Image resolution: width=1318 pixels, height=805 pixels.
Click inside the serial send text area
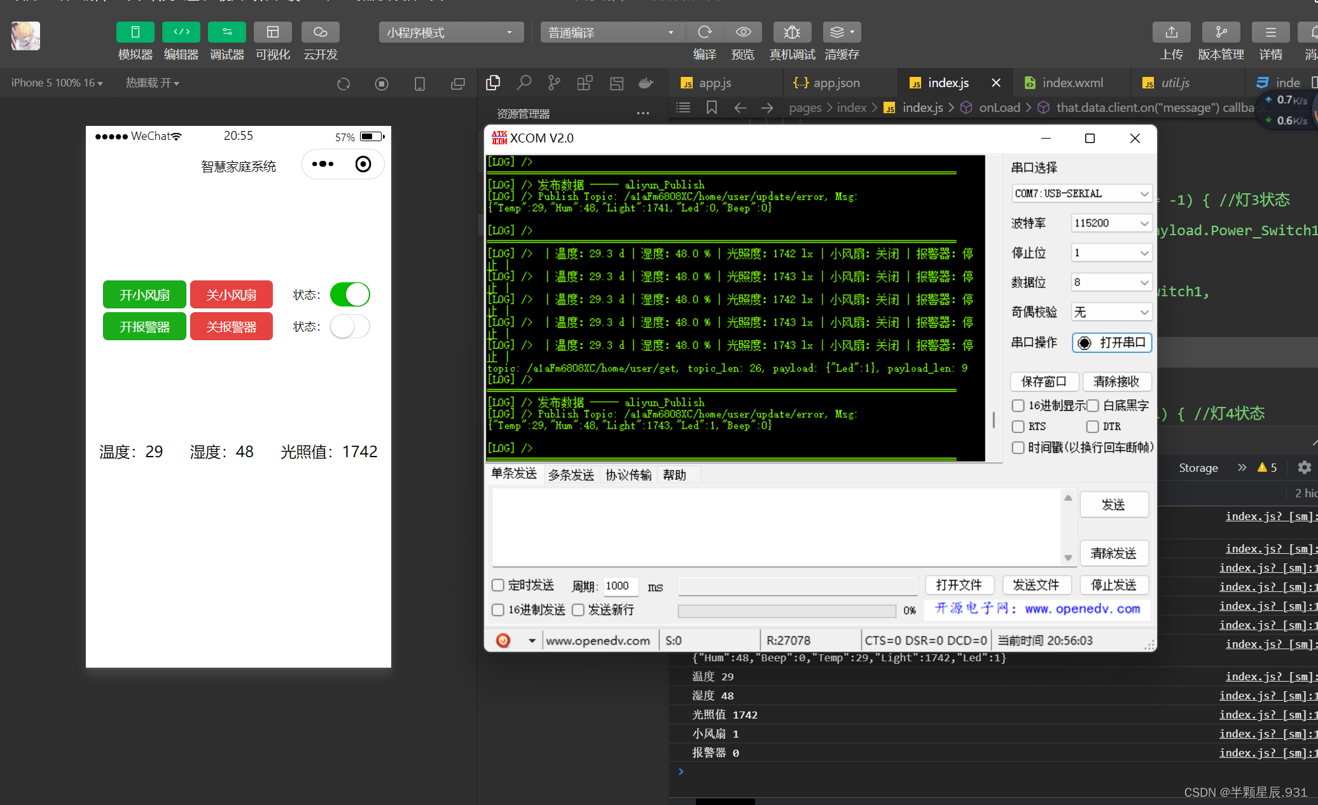point(776,526)
